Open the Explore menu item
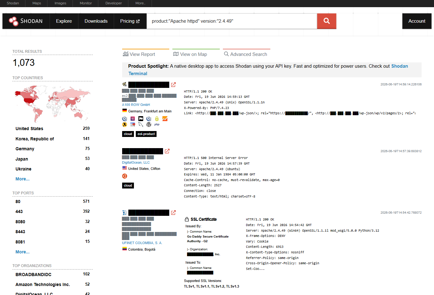The image size is (434, 295). pos(64,21)
